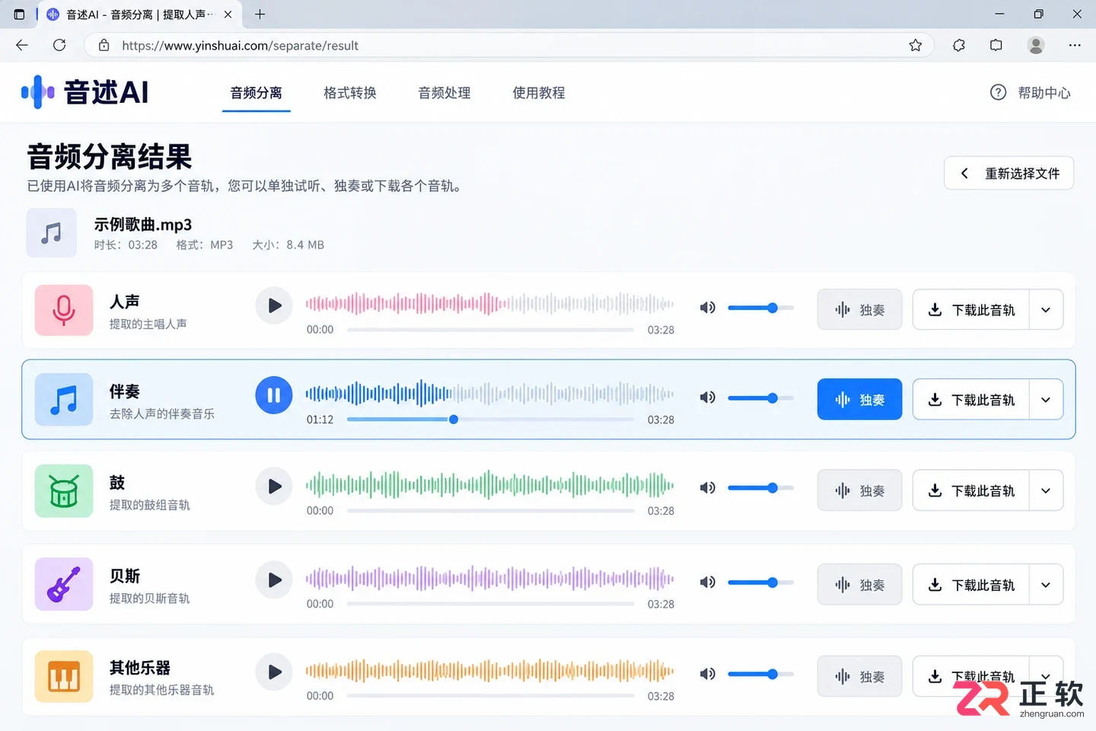Screen dimensions: 1096x731
Task: Click the blue music note 伴奏 icon
Action: (64, 399)
